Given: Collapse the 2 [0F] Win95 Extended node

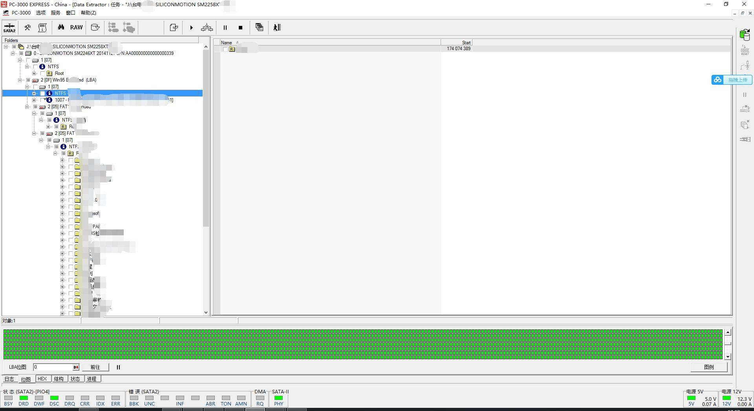Looking at the screenshot, I should (20, 80).
